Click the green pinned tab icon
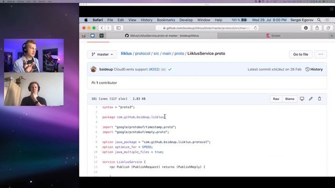 [102, 36]
